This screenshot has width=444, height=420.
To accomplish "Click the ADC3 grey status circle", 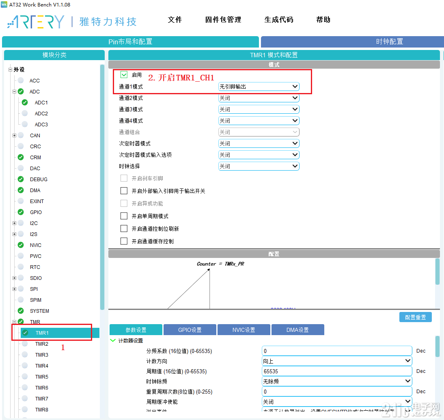I will (25, 124).
